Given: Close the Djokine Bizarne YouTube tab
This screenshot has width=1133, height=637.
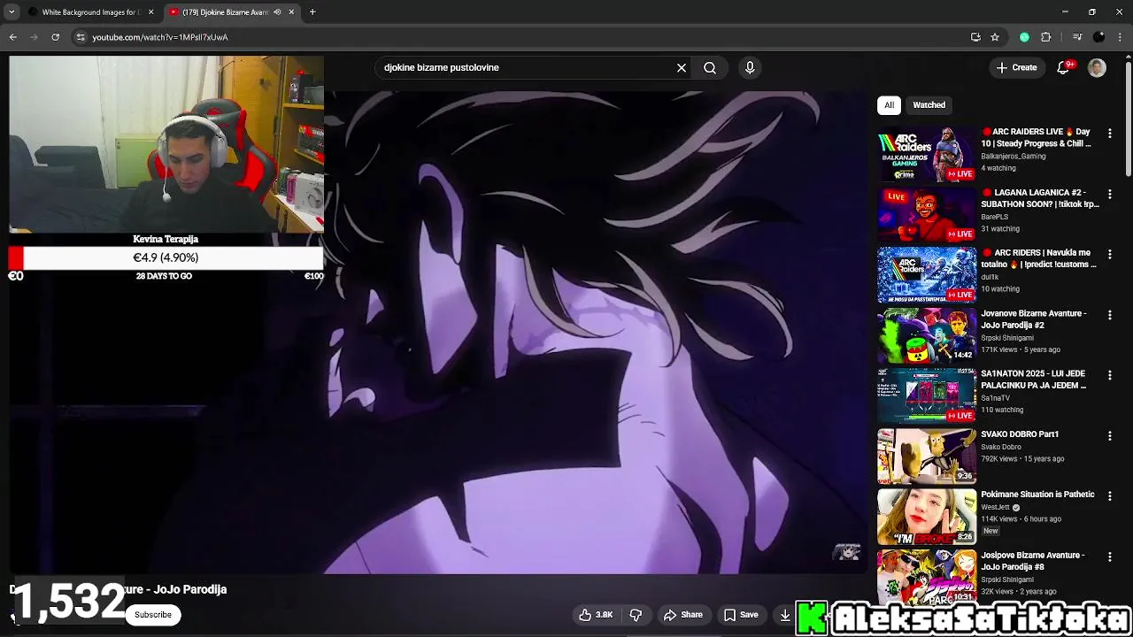Looking at the screenshot, I should (x=291, y=12).
